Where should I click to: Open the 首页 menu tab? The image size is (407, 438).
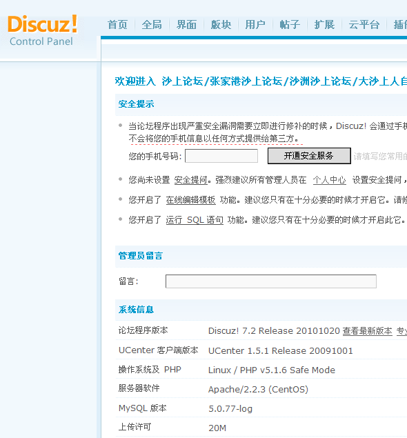point(117,25)
